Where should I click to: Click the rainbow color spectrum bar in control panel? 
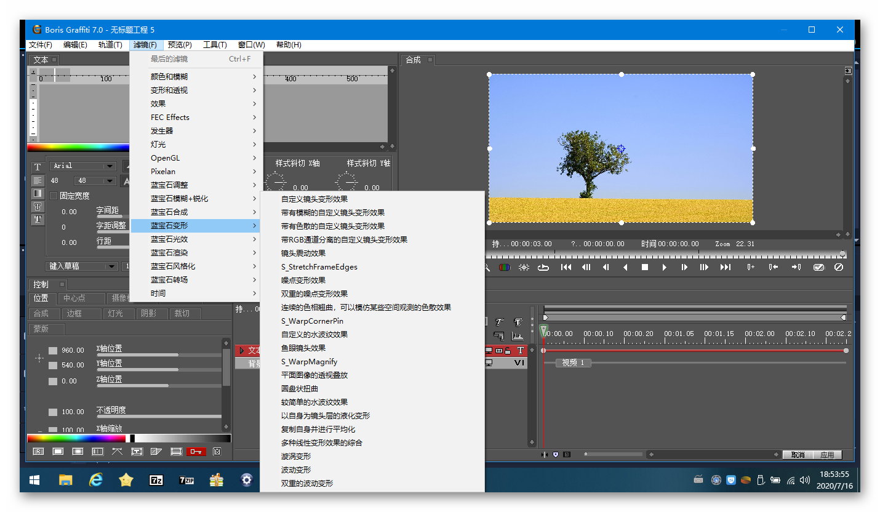(x=76, y=438)
